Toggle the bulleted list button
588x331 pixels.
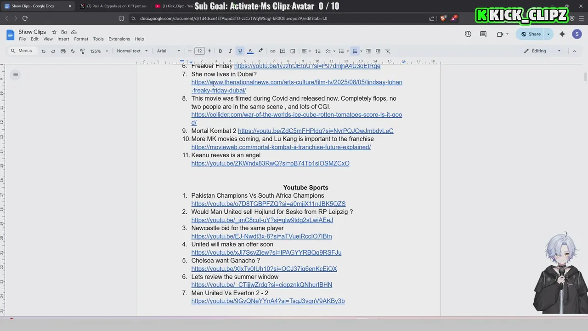pos(341,51)
